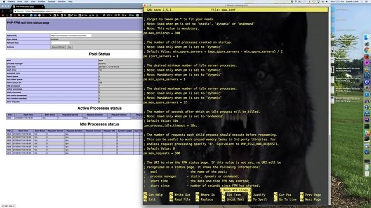Click the Where Is shortcut in nano
This screenshot has height=208, width=371.
point(205,195)
